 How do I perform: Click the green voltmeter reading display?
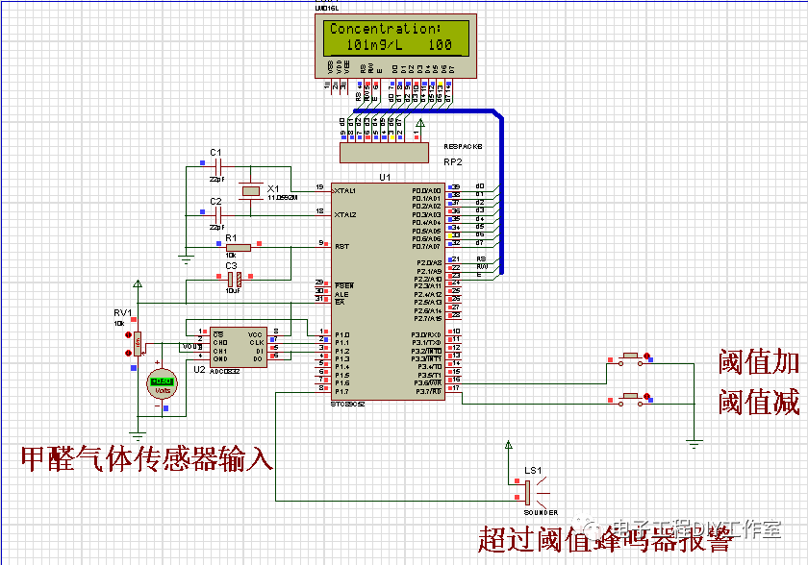coord(163,381)
